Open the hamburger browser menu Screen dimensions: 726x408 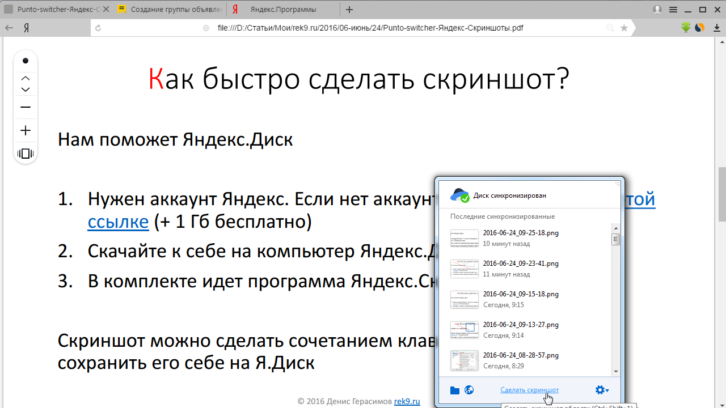coord(673,10)
